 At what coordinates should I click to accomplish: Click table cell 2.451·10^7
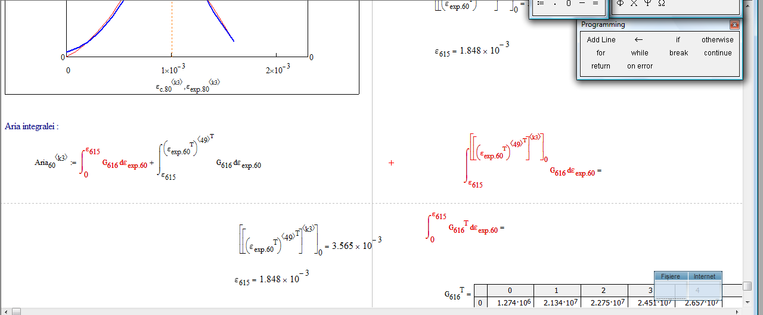(650, 303)
